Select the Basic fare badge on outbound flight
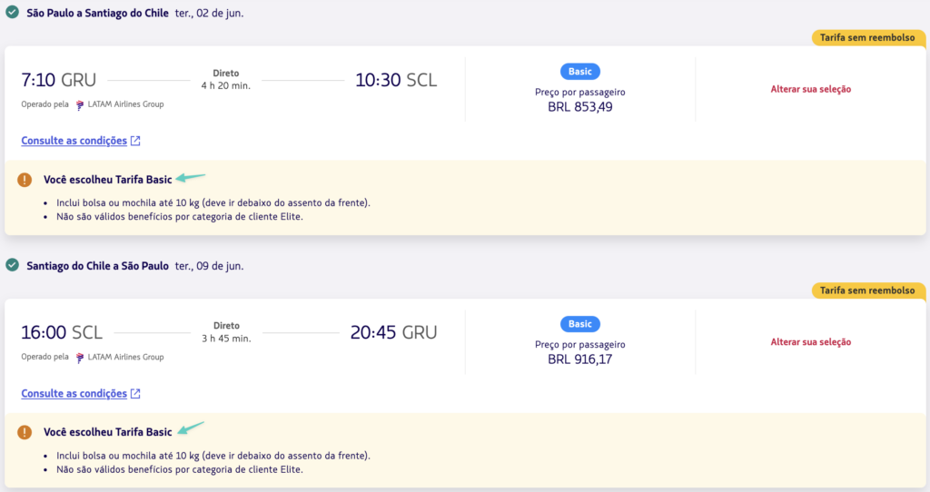 pyautogui.click(x=579, y=71)
